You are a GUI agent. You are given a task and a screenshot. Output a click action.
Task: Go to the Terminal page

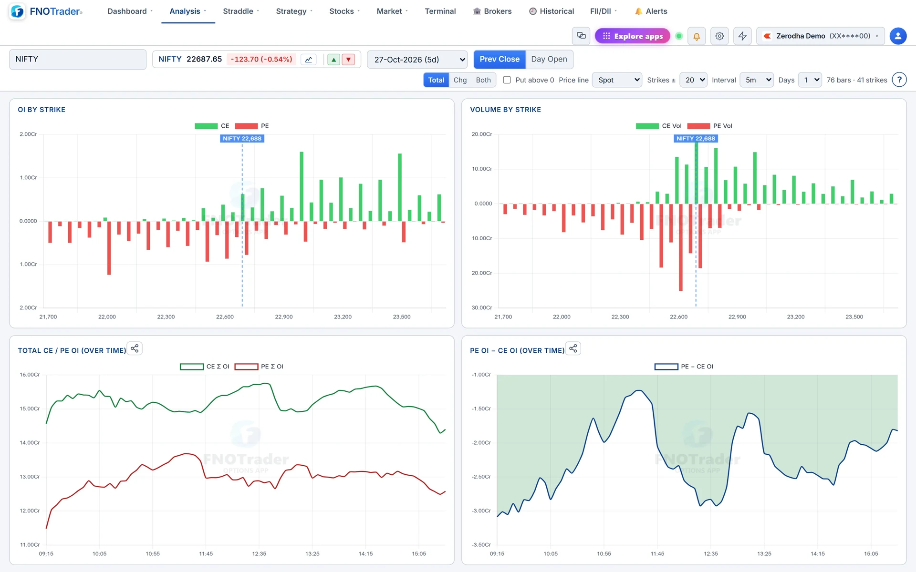(440, 11)
